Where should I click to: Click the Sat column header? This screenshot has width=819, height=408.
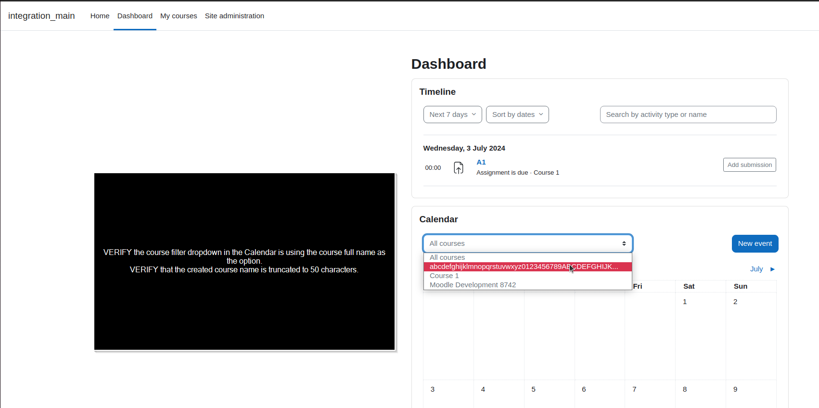coord(689,286)
